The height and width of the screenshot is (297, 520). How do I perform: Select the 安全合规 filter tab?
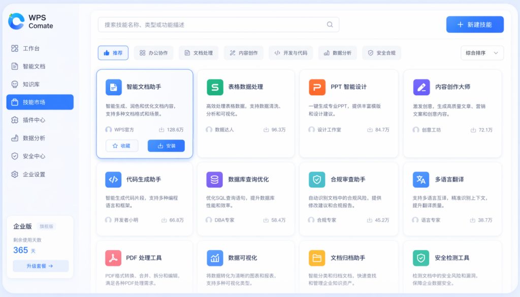pyautogui.click(x=381, y=53)
